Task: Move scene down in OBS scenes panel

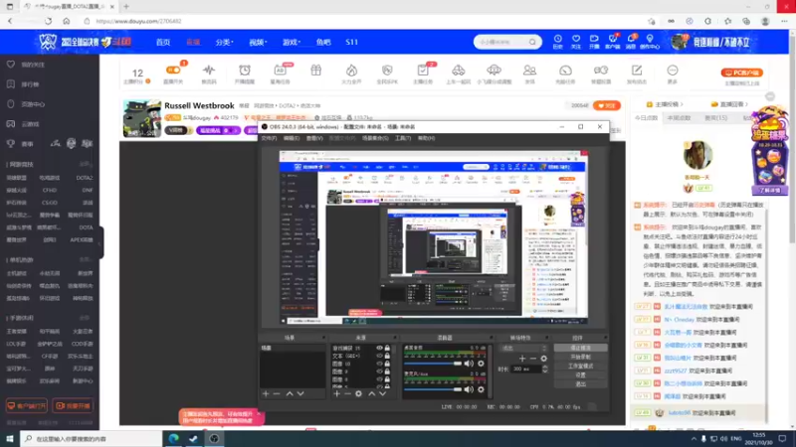Action: [x=300, y=393]
